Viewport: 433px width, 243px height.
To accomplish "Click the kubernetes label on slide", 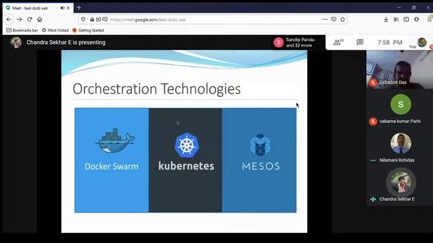I will pyautogui.click(x=187, y=166).
